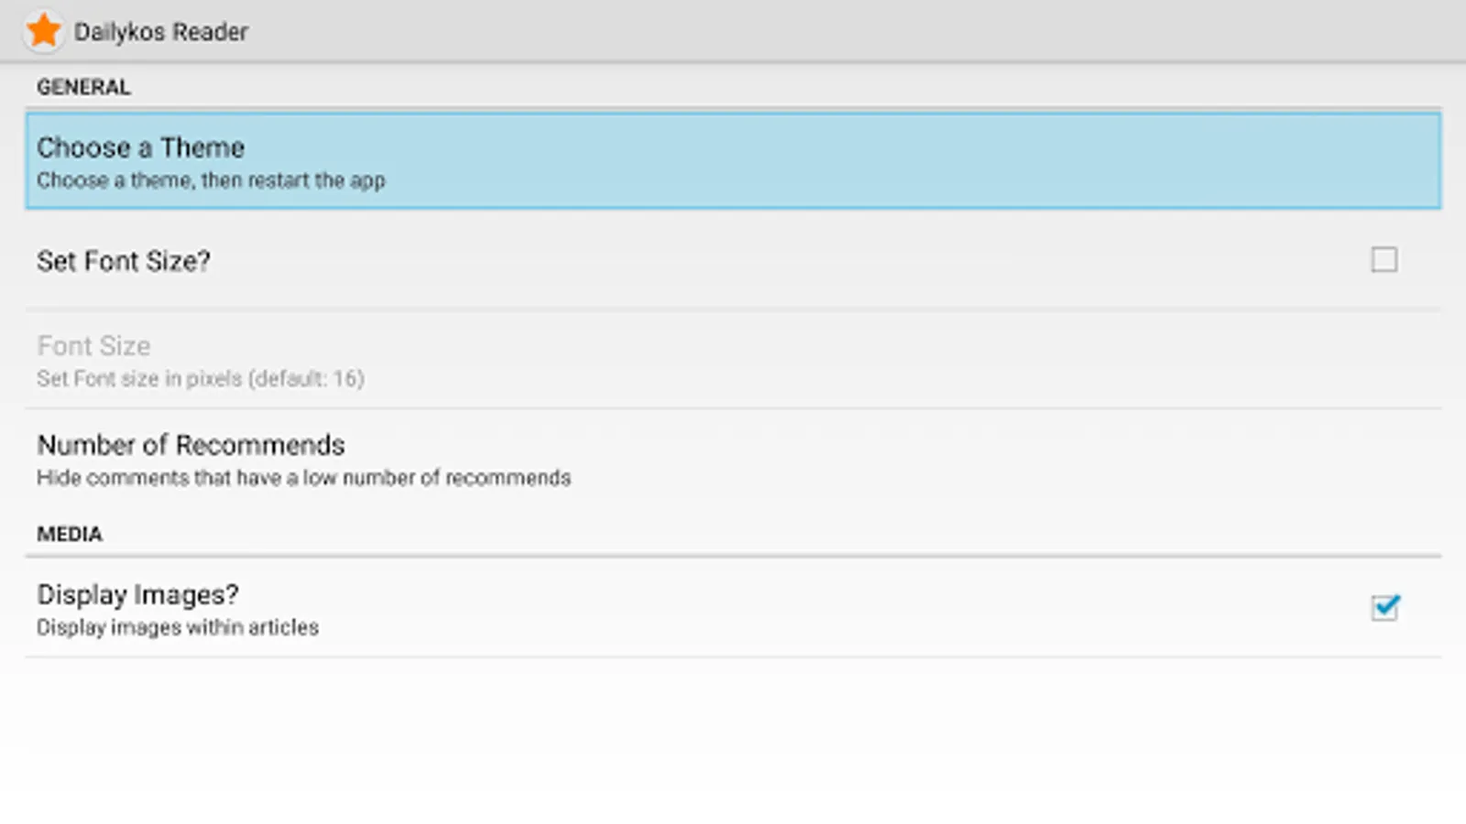The width and height of the screenshot is (1466, 824).
Task: Select the disabled Font Size preference
Action: 733,360
